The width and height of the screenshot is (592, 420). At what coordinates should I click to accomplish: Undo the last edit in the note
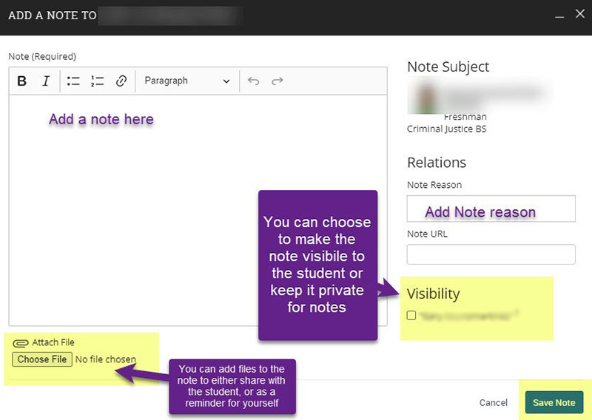tap(254, 81)
